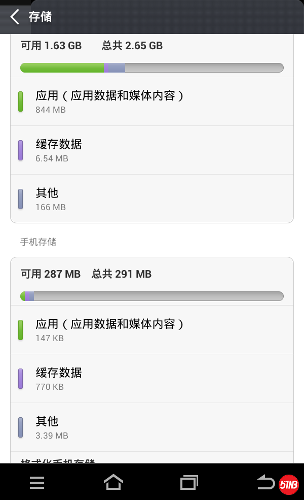304x500 pixels.
Task: Open the recent apps navigation icon
Action: [x=189, y=482]
